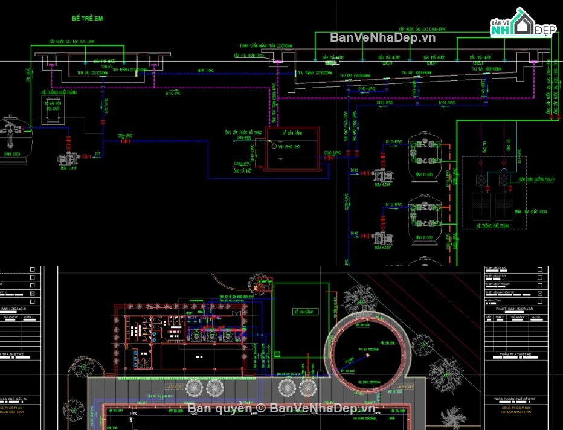Viewport: 563px width, 430px height.
Task: Click the chemical dosing tank in left HỆ THỐNG KHỬ TRÙNG box
Action: (x=53, y=109)
